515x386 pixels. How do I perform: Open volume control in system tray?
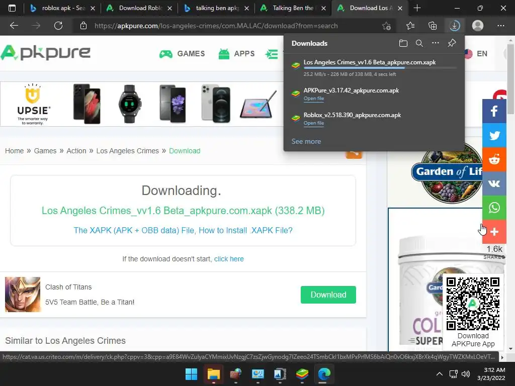(x=465, y=374)
